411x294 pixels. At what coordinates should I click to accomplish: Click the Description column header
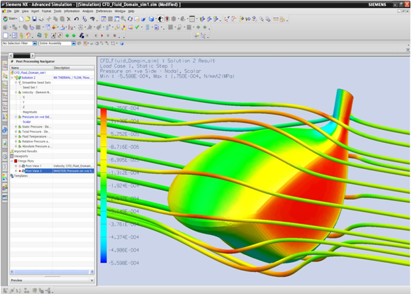click(x=62, y=68)
